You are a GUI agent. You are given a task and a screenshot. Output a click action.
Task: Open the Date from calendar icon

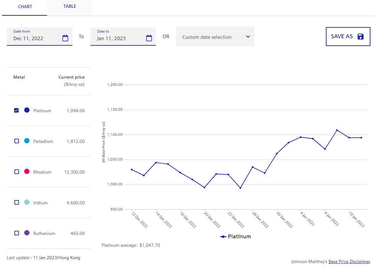coord(65,38)
